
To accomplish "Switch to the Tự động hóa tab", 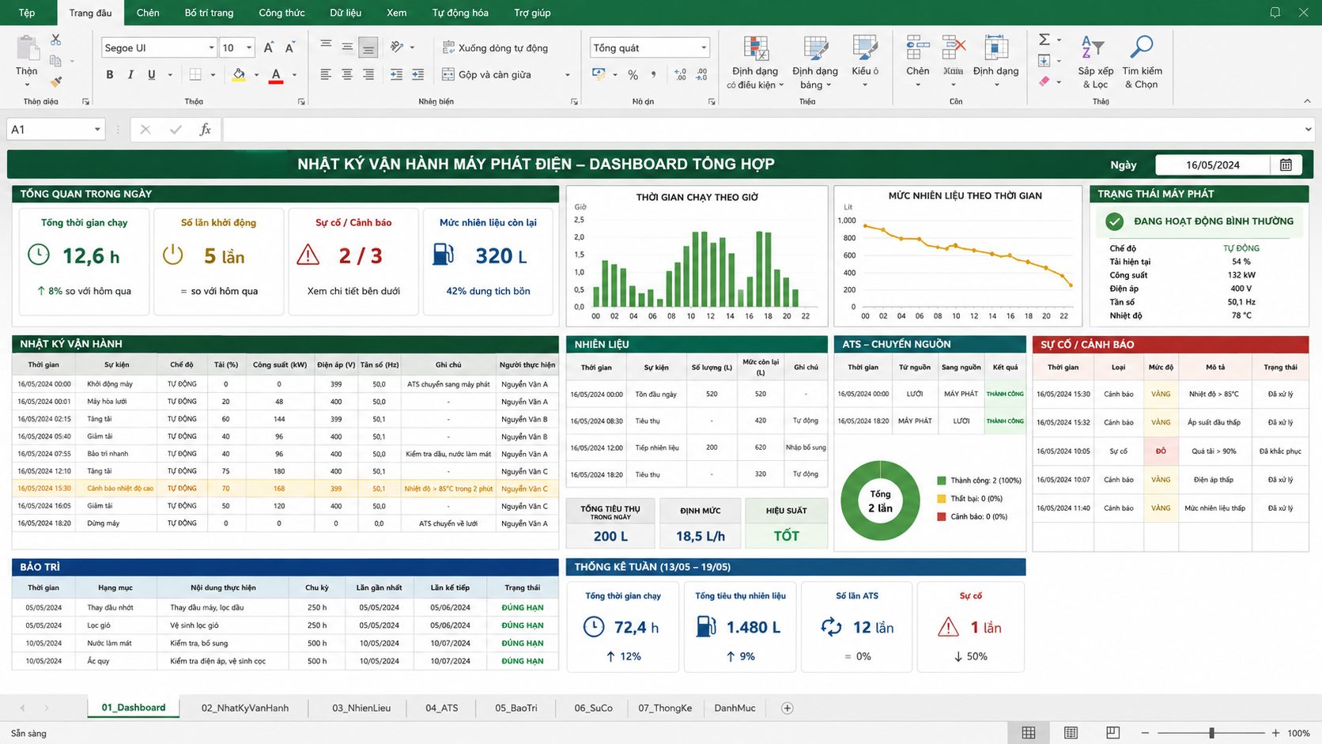I will [460, 13].
